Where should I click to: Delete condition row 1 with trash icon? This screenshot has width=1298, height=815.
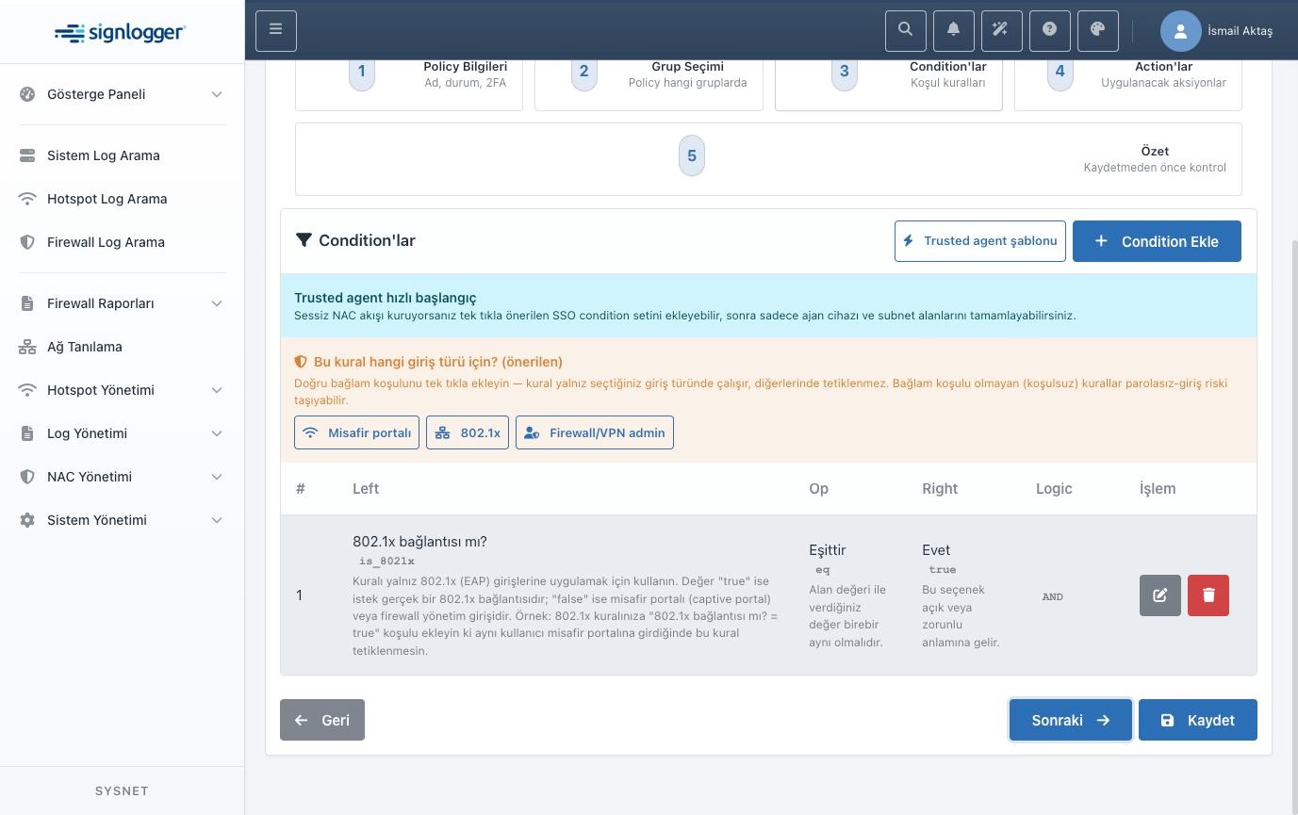click(x=1208, y=595)
